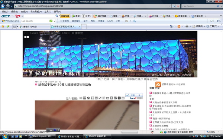Screen dimensions: 223x139
Task: Click the acer logo on the toolbar
Action: coord(6,16)
